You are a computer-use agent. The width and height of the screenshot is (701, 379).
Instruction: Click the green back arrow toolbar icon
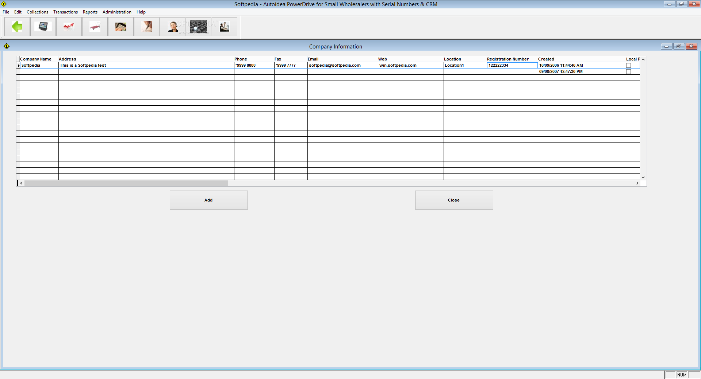point(17,27)
